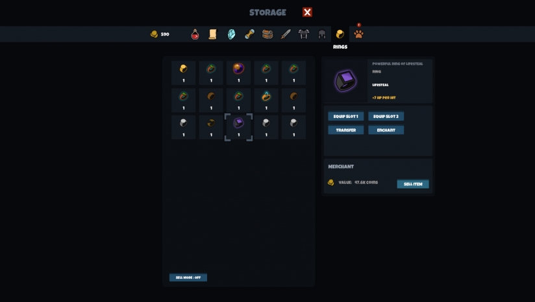
Task: Select the Rings category tab
Action: pos(340,34)
